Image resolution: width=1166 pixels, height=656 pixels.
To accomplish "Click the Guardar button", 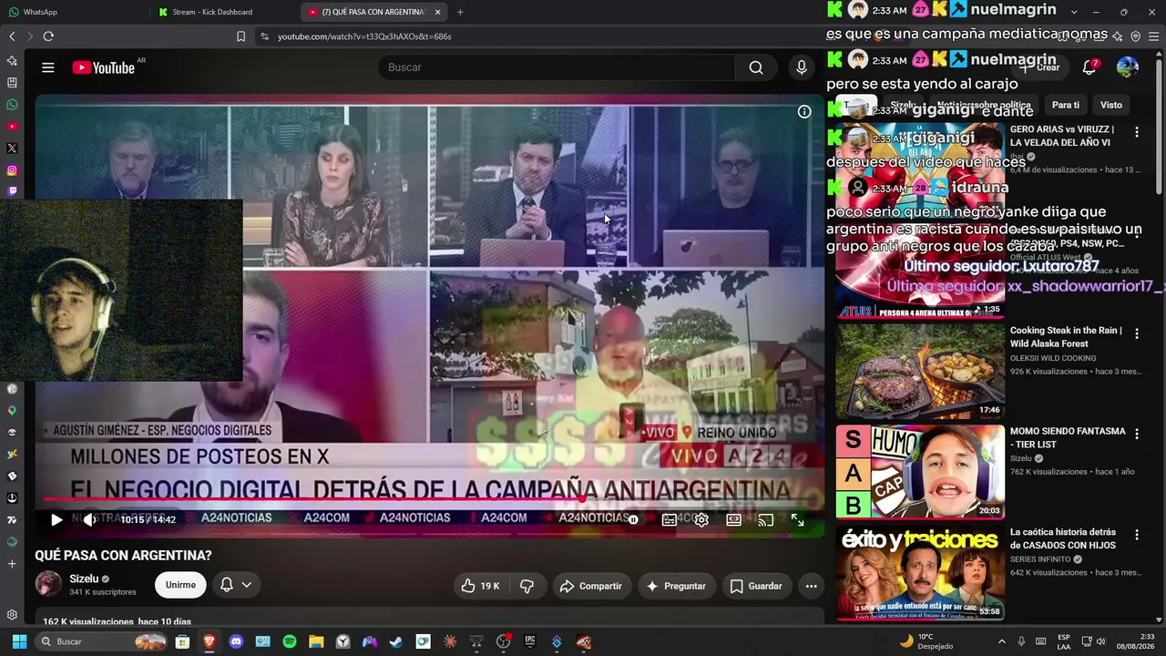I will point(756,586).
